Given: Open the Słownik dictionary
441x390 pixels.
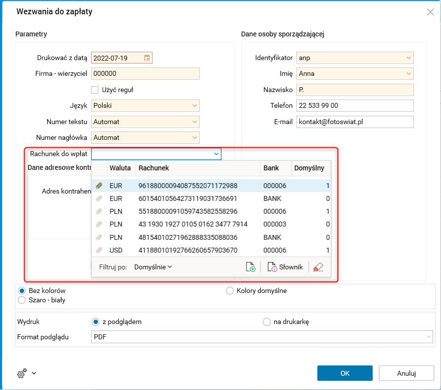Looking at the screenshot, I should click(285, 267).
